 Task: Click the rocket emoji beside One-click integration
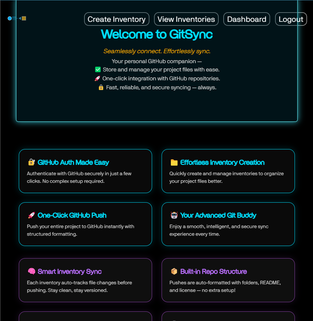pos(97,78)
